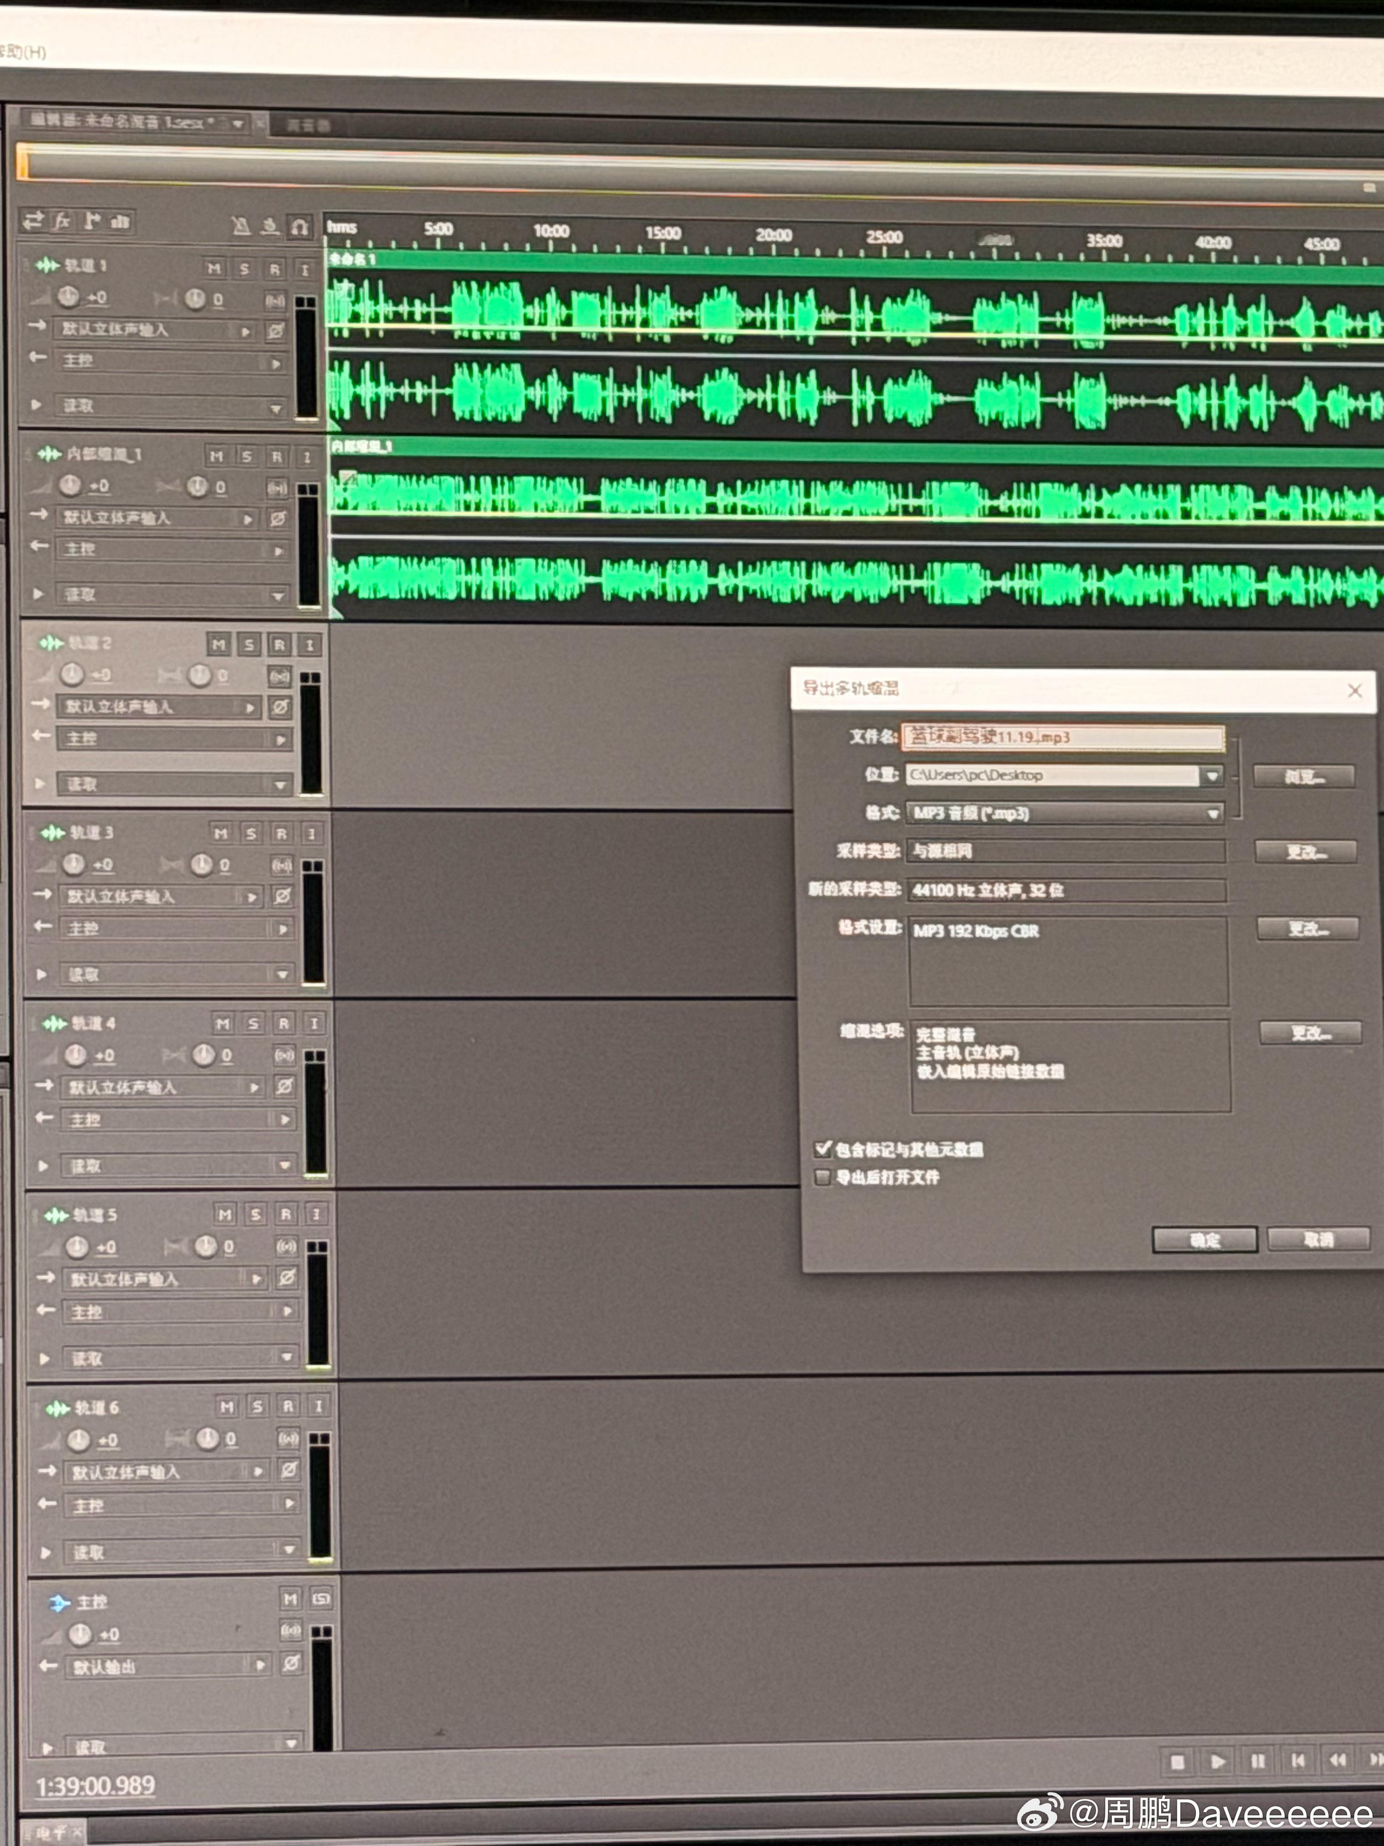Click the Stop playback button

coord(1177,1761)
